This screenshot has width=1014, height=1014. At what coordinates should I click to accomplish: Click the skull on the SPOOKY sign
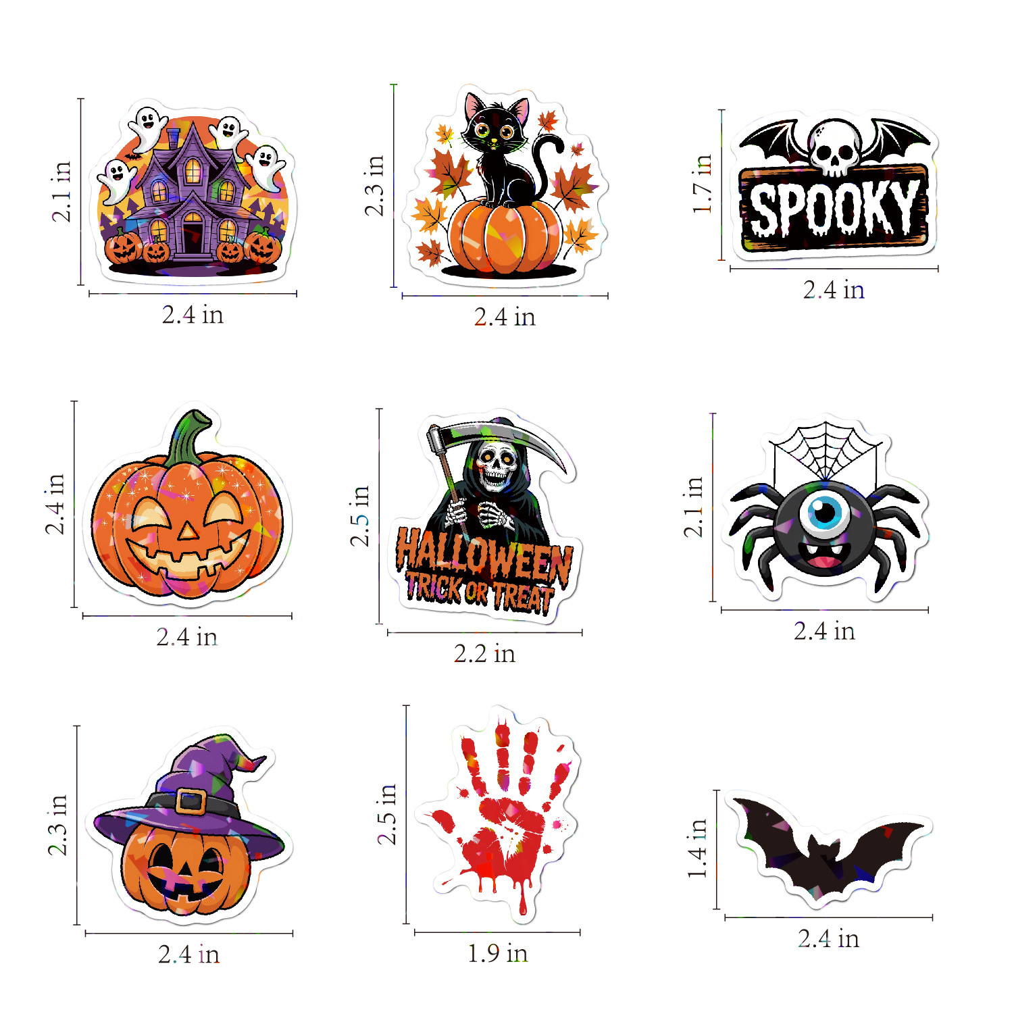click(x=834, y=148)
